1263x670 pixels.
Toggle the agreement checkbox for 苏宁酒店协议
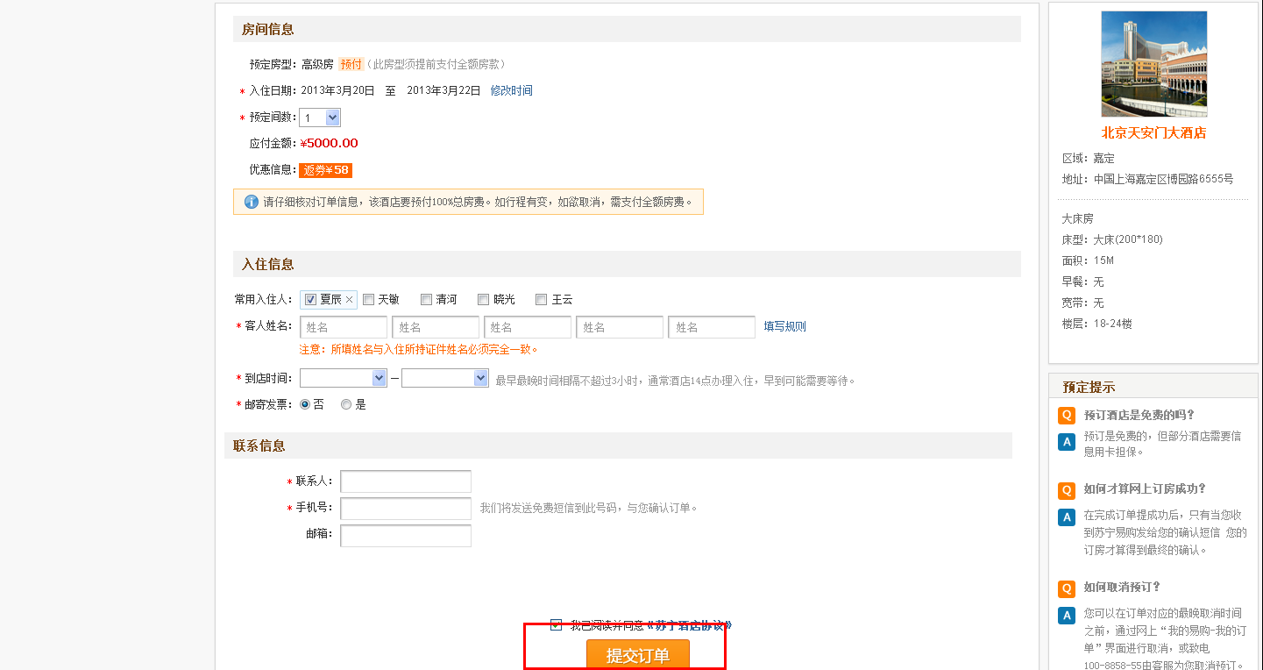click(556, 625)
